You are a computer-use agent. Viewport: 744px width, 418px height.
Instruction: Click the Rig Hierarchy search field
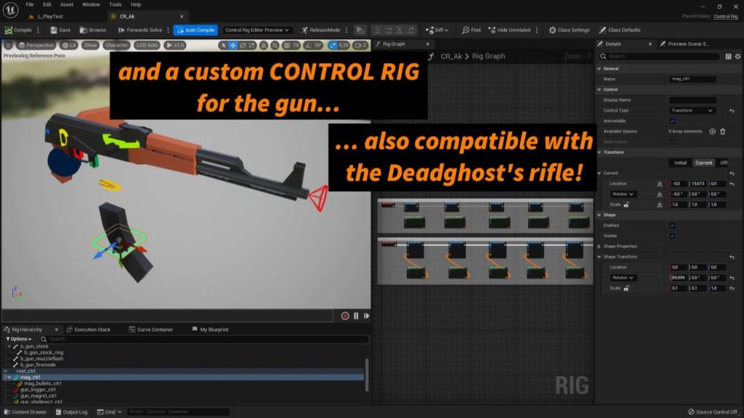204,339
